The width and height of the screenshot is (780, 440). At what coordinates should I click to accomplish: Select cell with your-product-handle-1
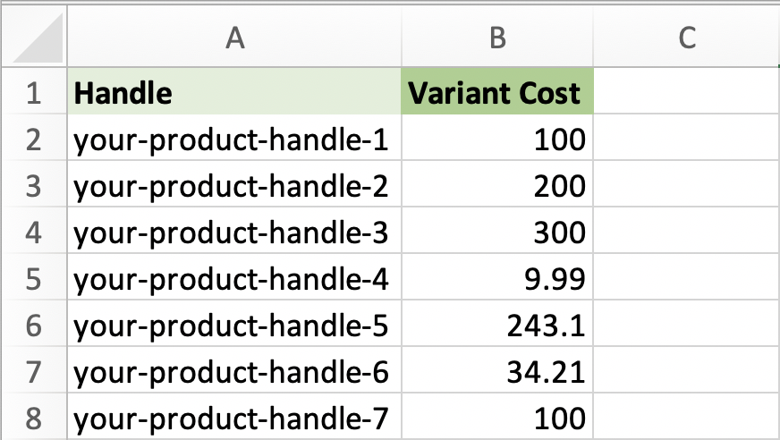234,137
